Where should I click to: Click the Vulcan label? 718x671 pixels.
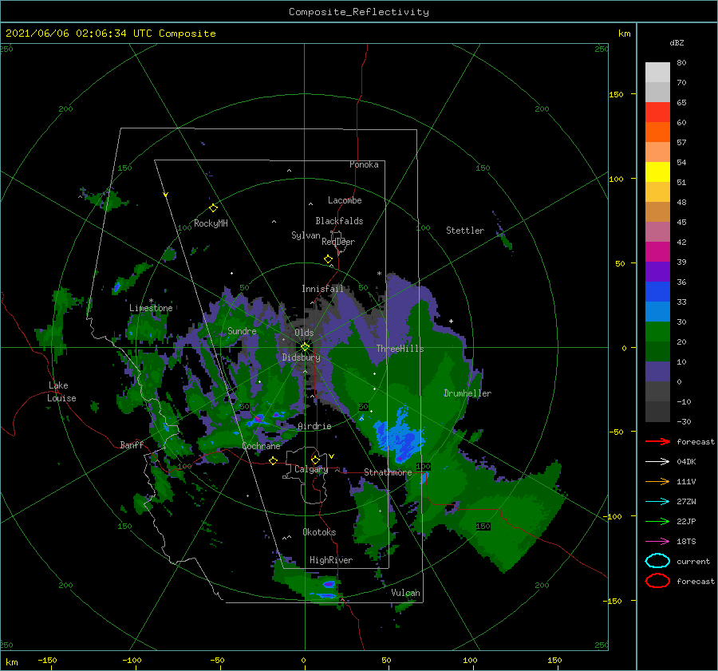click(405, 593)
